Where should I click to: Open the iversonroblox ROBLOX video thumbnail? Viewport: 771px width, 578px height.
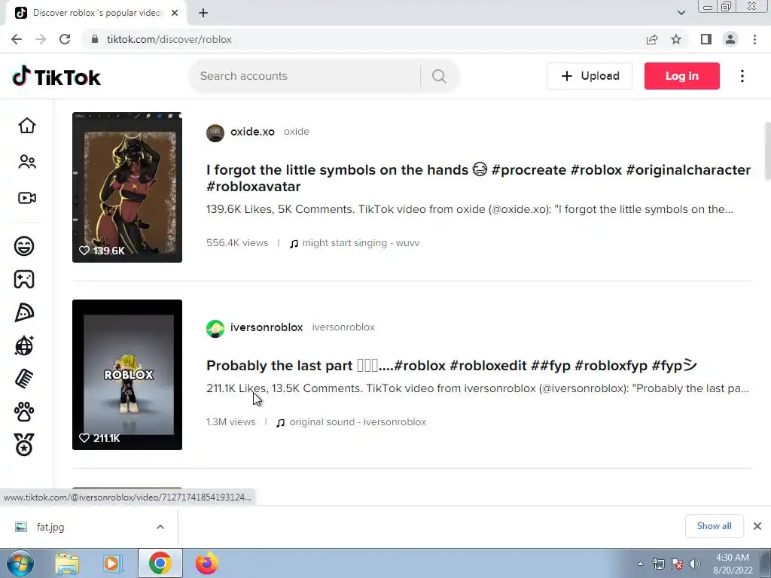(127, 375)
